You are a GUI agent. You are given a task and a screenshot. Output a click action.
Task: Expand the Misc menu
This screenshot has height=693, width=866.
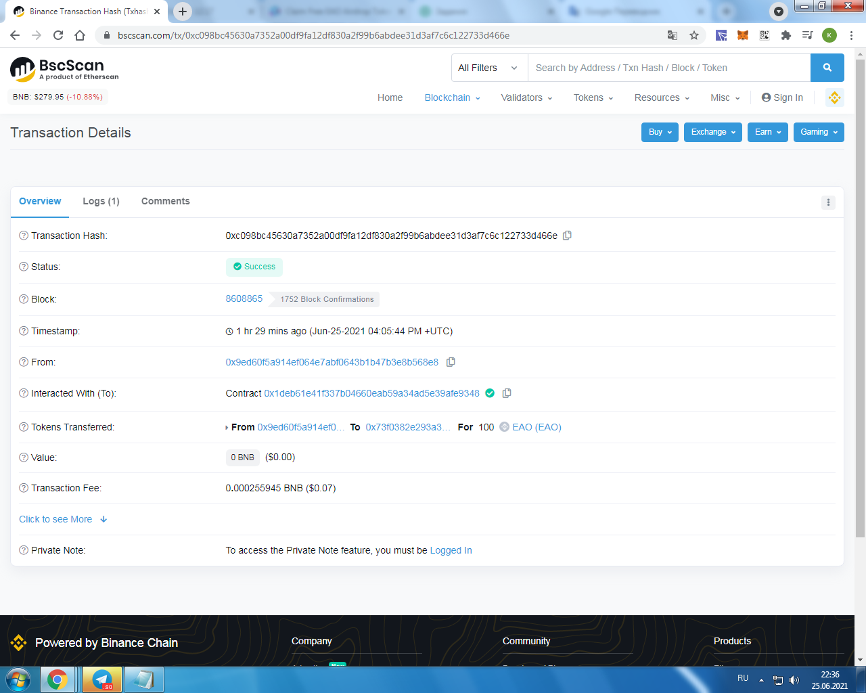click(725, 97)
